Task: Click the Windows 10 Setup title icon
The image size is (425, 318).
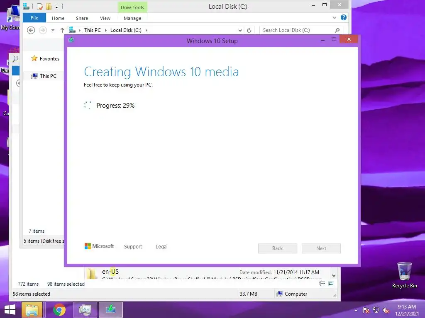Action: (x=71, y=40)
